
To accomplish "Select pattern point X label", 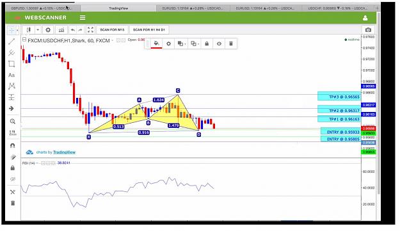I will point(88,137).
